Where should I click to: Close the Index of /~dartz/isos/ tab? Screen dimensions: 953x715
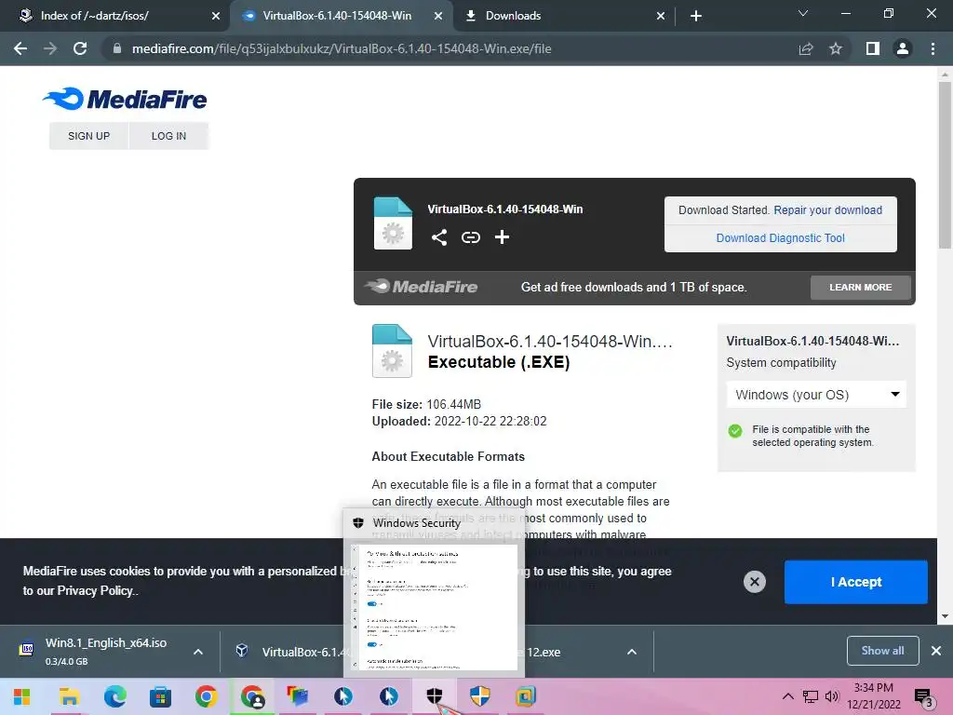pyautogui.click(x=216, y=16)
